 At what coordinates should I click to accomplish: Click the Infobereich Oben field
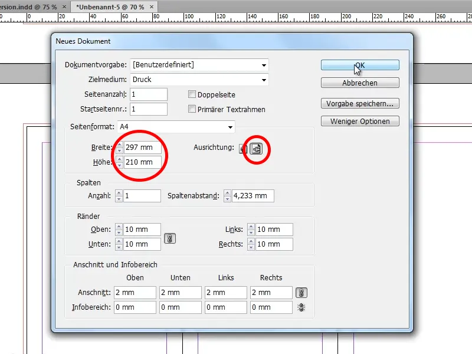point(135,307)
